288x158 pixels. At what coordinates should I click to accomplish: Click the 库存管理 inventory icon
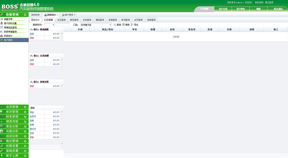pyautogui.click(x=2, y=111)
